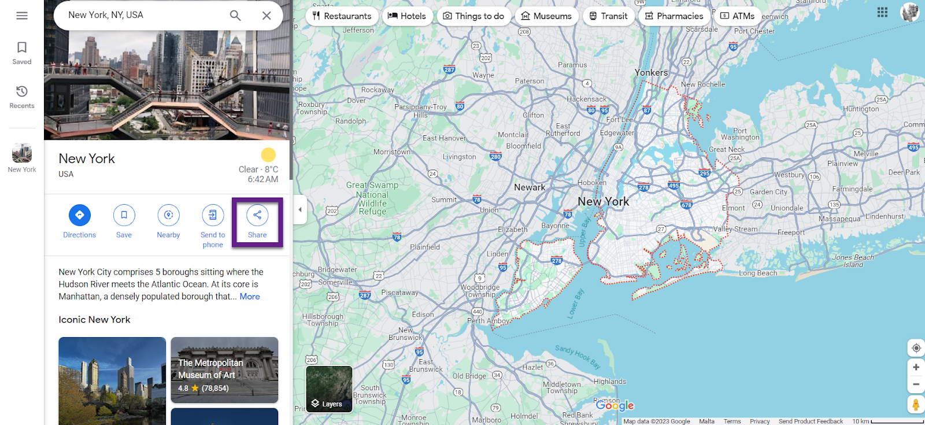Open Google account avatar
Viewport: 925px width, 425px height.
point(910,12)
